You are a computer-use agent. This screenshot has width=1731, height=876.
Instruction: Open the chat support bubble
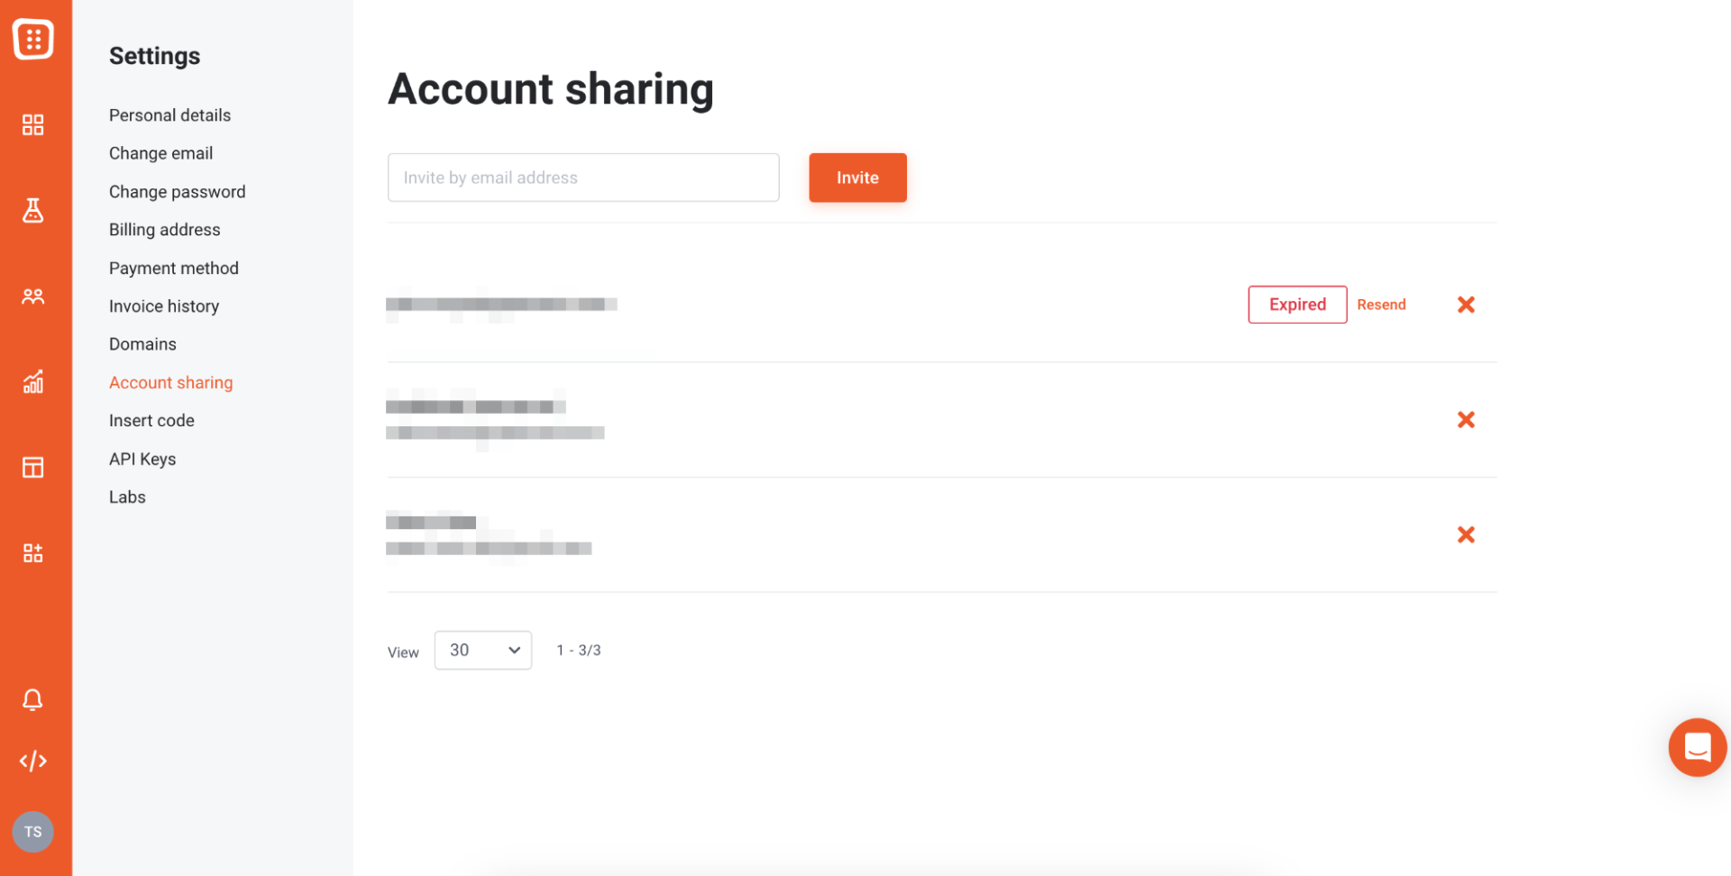pyautogui.click(x=1697, y=747)
